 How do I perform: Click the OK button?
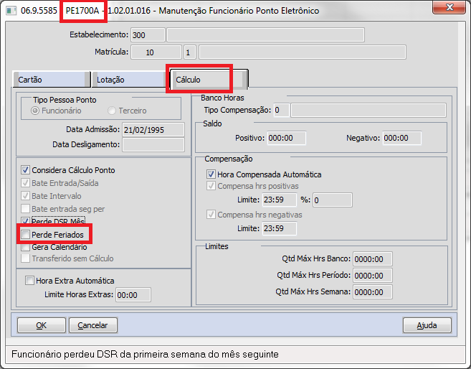[x=42, y=325]
